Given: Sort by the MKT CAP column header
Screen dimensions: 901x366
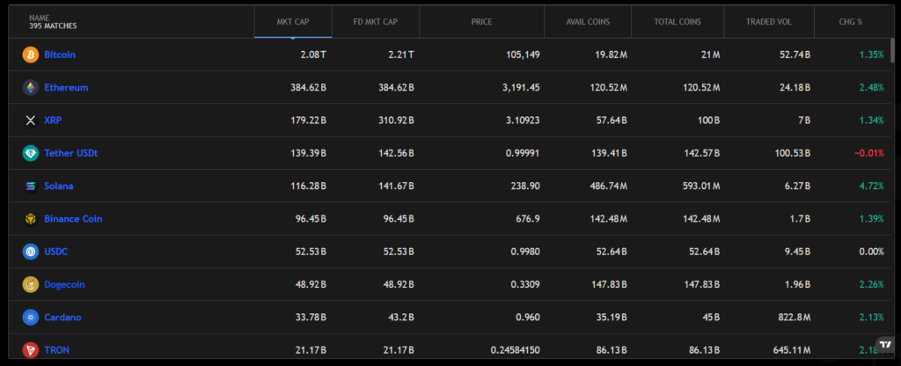Looking at the screenshot, I should [x=293, y=22].
